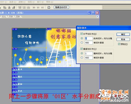Switch to the 优化 tab
This screenshot has width=131, height=104.
[x=4, y=16]
